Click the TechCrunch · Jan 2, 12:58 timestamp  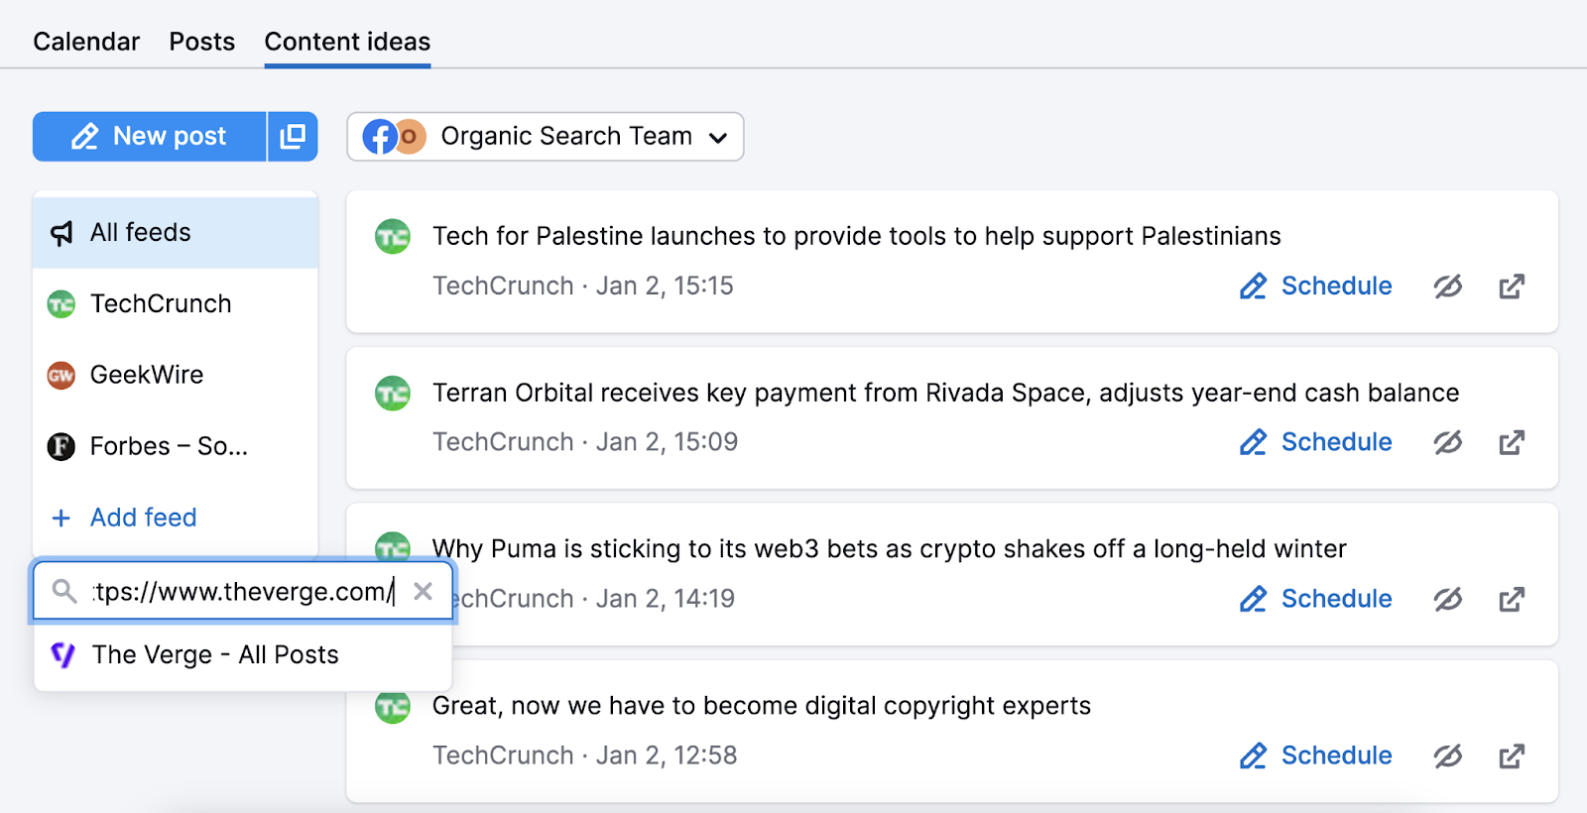pyautogui.click(x=585, y=755)
